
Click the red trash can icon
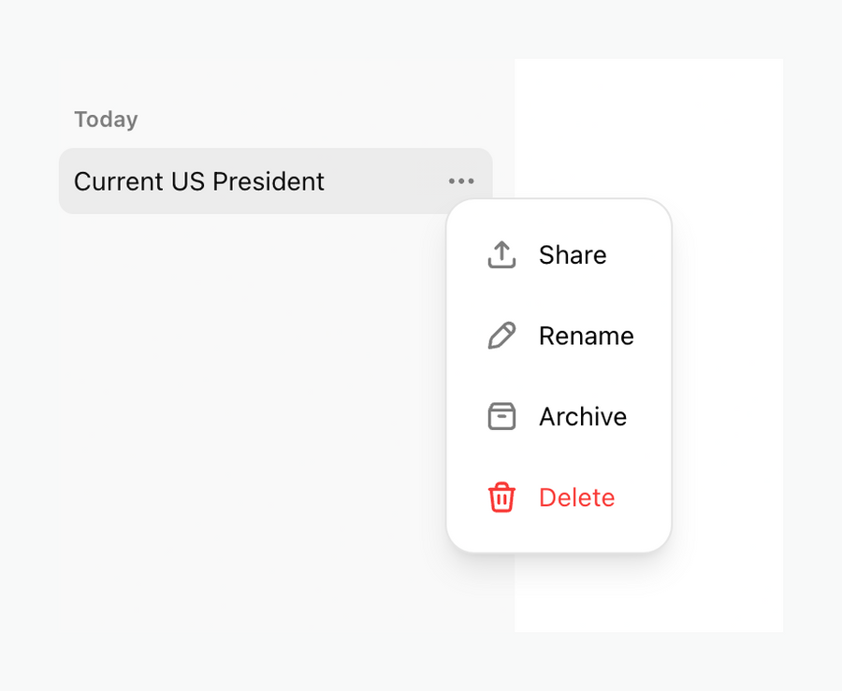(501, 497)
